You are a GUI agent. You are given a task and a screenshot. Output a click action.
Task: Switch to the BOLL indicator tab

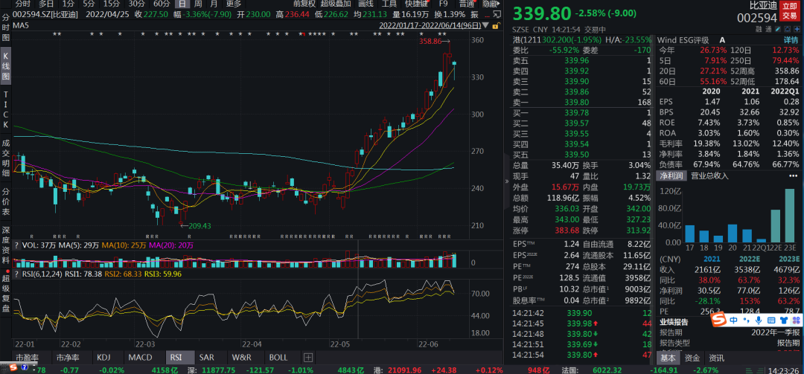pos(278,358)
